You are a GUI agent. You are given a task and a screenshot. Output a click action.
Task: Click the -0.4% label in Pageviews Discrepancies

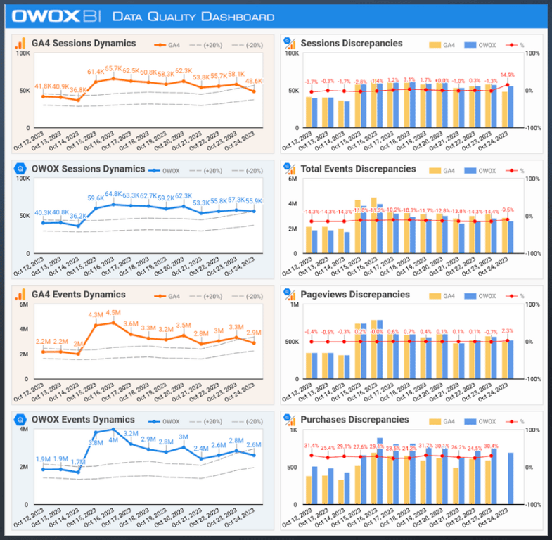pos(312,332)
